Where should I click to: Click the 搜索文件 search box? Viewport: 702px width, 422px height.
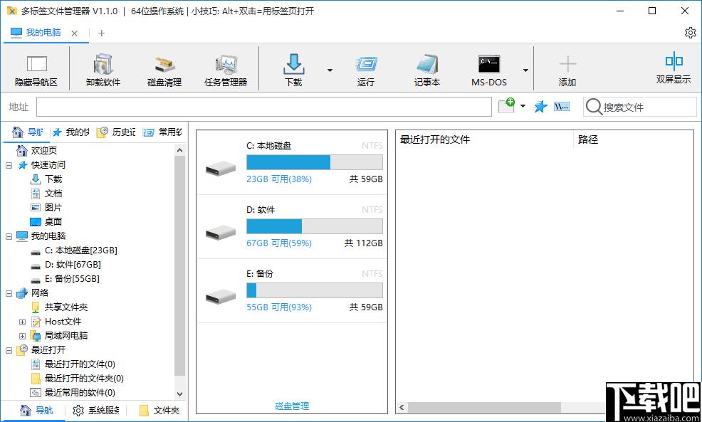coord(640,107)
